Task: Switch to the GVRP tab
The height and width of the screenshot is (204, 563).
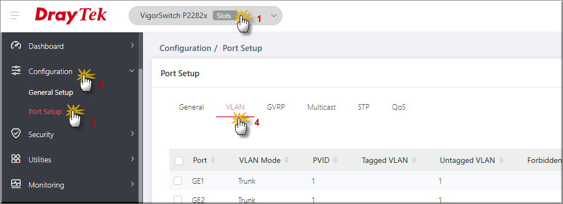Action: (x=276, y=107)
